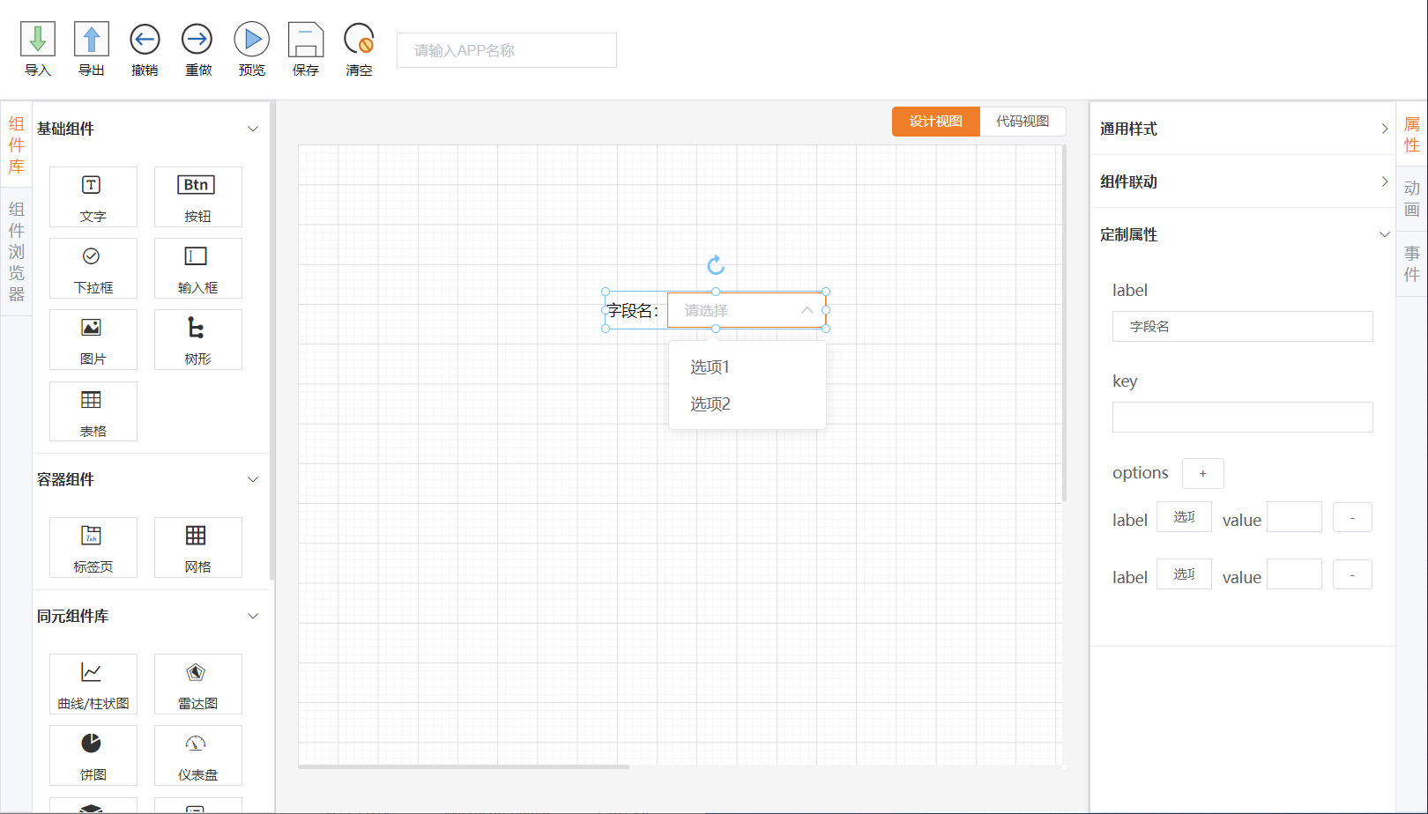Collapse the 定制属性 panel
This screenshot has height=814, width=1428.
pos(1384,234)
